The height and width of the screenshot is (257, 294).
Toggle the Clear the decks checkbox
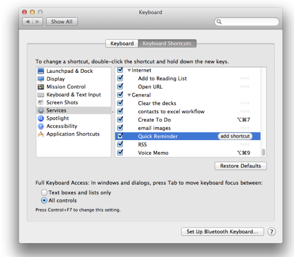pyautogui.click(x=120, y=103)
